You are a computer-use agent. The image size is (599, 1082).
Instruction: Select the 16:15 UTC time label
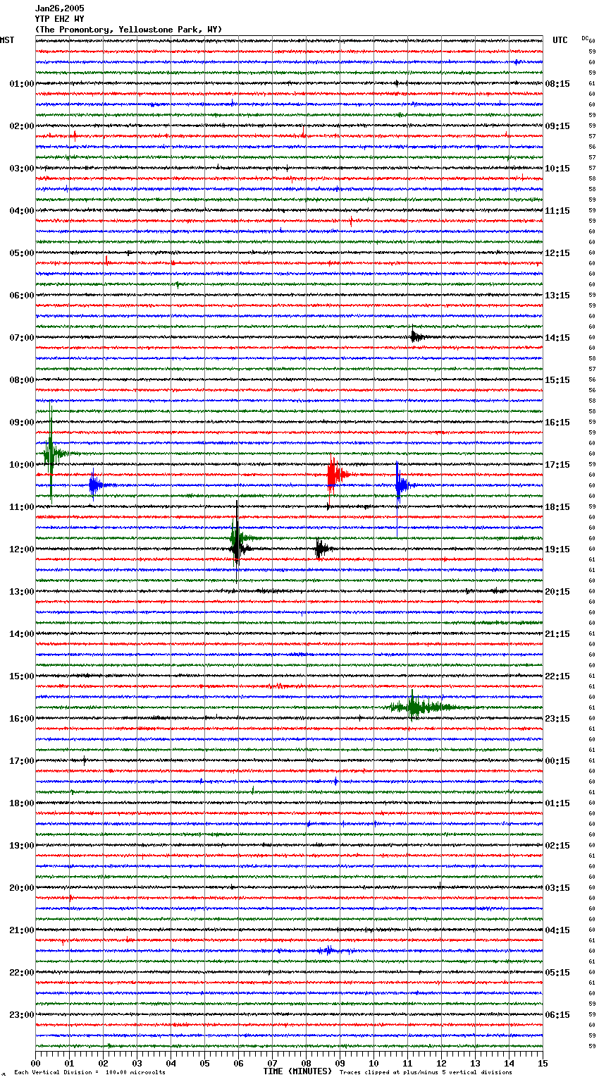[557, 423]
